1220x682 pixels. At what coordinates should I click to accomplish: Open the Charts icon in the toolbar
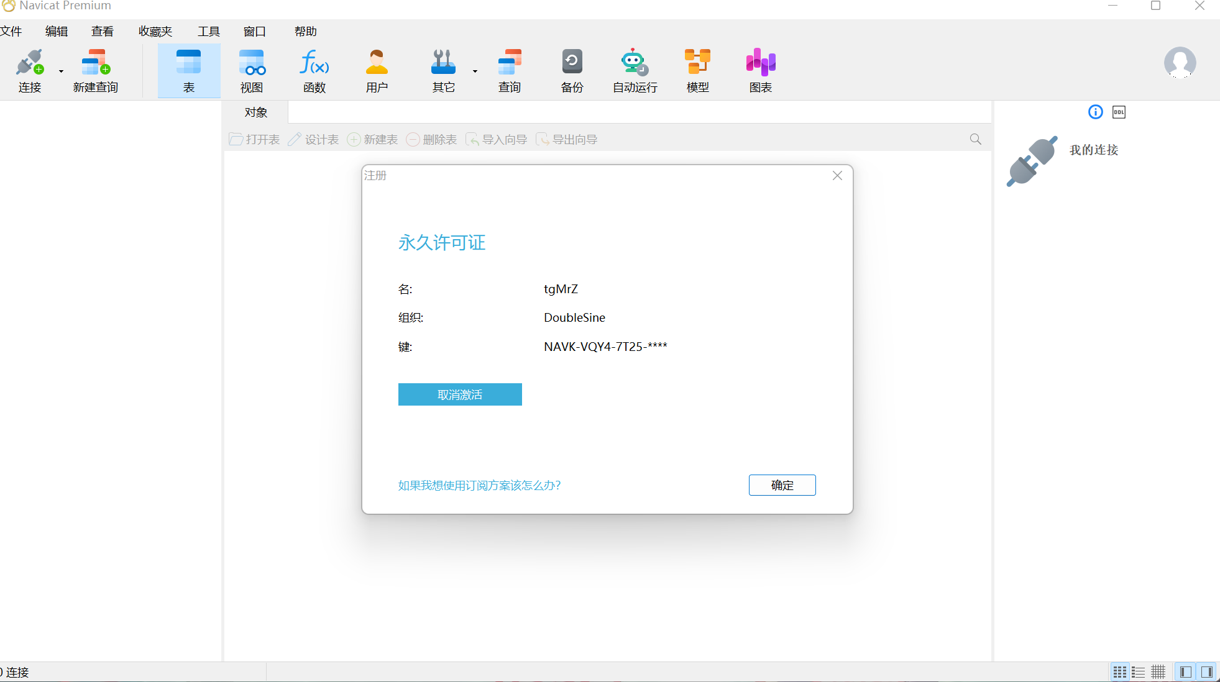coord(760,62)
